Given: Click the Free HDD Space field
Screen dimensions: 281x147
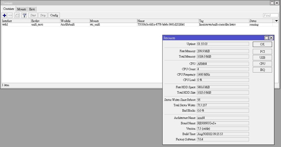Looking at the screenshot, I should pyautogui.click(x=223, y=87).
